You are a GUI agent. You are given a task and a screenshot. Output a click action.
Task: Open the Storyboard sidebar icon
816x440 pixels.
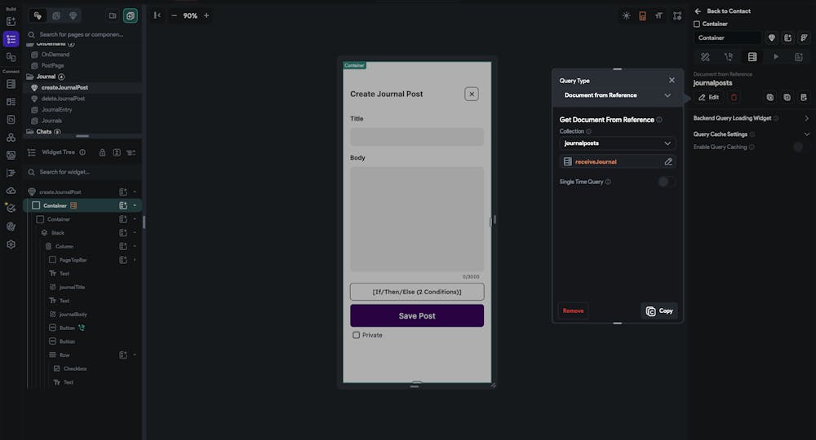pos(11,57)
